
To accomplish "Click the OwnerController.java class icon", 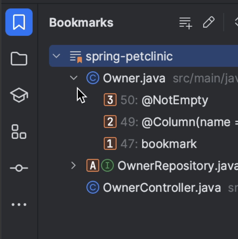I will tap(93, 187).
